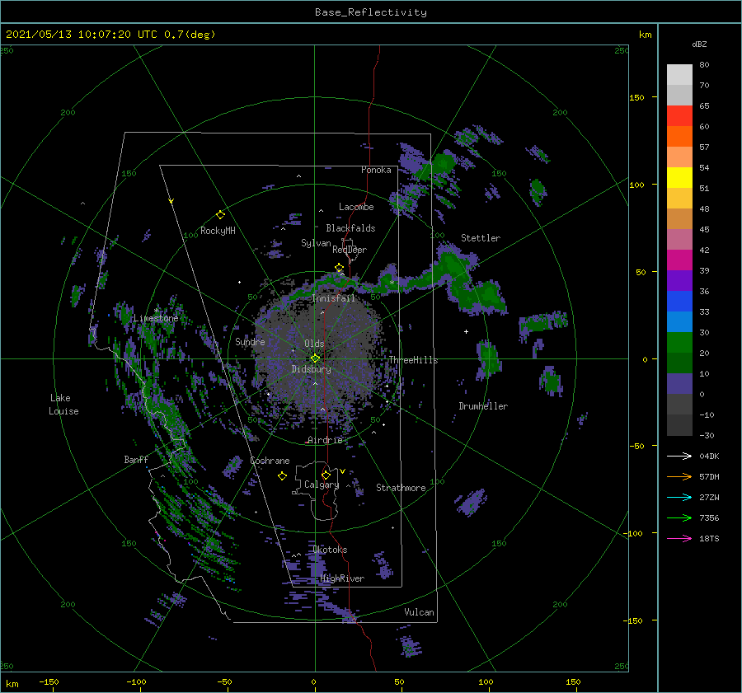Click the Banff label on the map
The width and height of the screenshot is (742, 693).
(136, 459)
